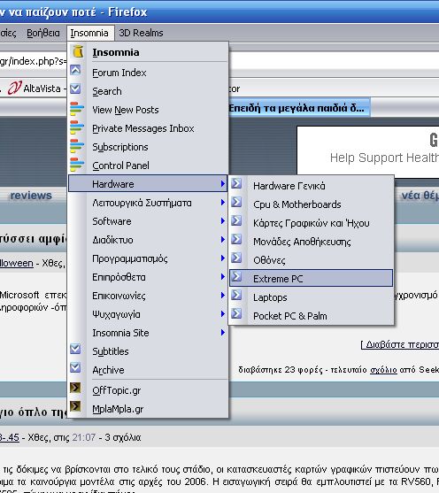Follow the Διαβάστε περισσότερα link
This screenshot has width=439, height=493.
coord(400,344)
